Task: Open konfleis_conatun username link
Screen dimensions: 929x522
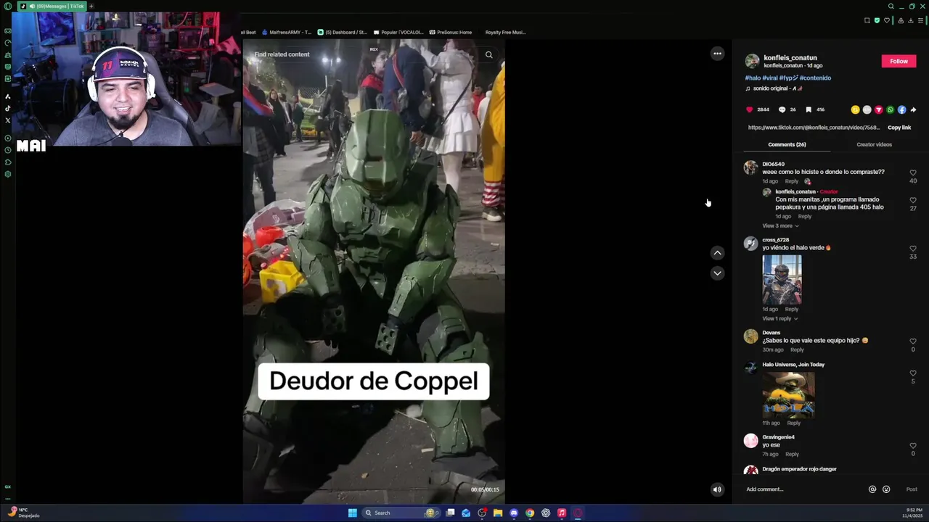Action: point(790,58)
